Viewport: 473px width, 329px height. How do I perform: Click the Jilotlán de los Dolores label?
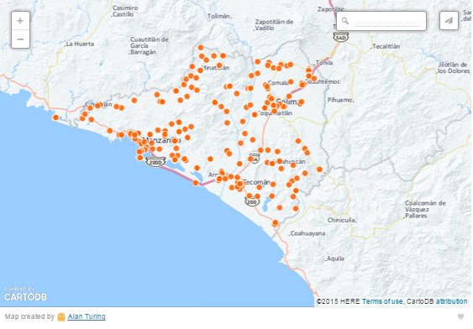click(454, 68)
